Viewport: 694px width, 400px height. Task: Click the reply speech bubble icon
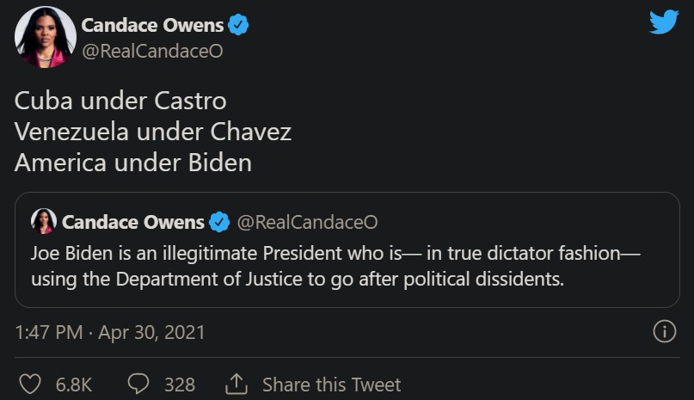point(138,384)
